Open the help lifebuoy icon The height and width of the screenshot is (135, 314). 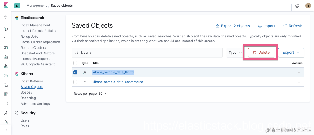[x=297, y=6]
